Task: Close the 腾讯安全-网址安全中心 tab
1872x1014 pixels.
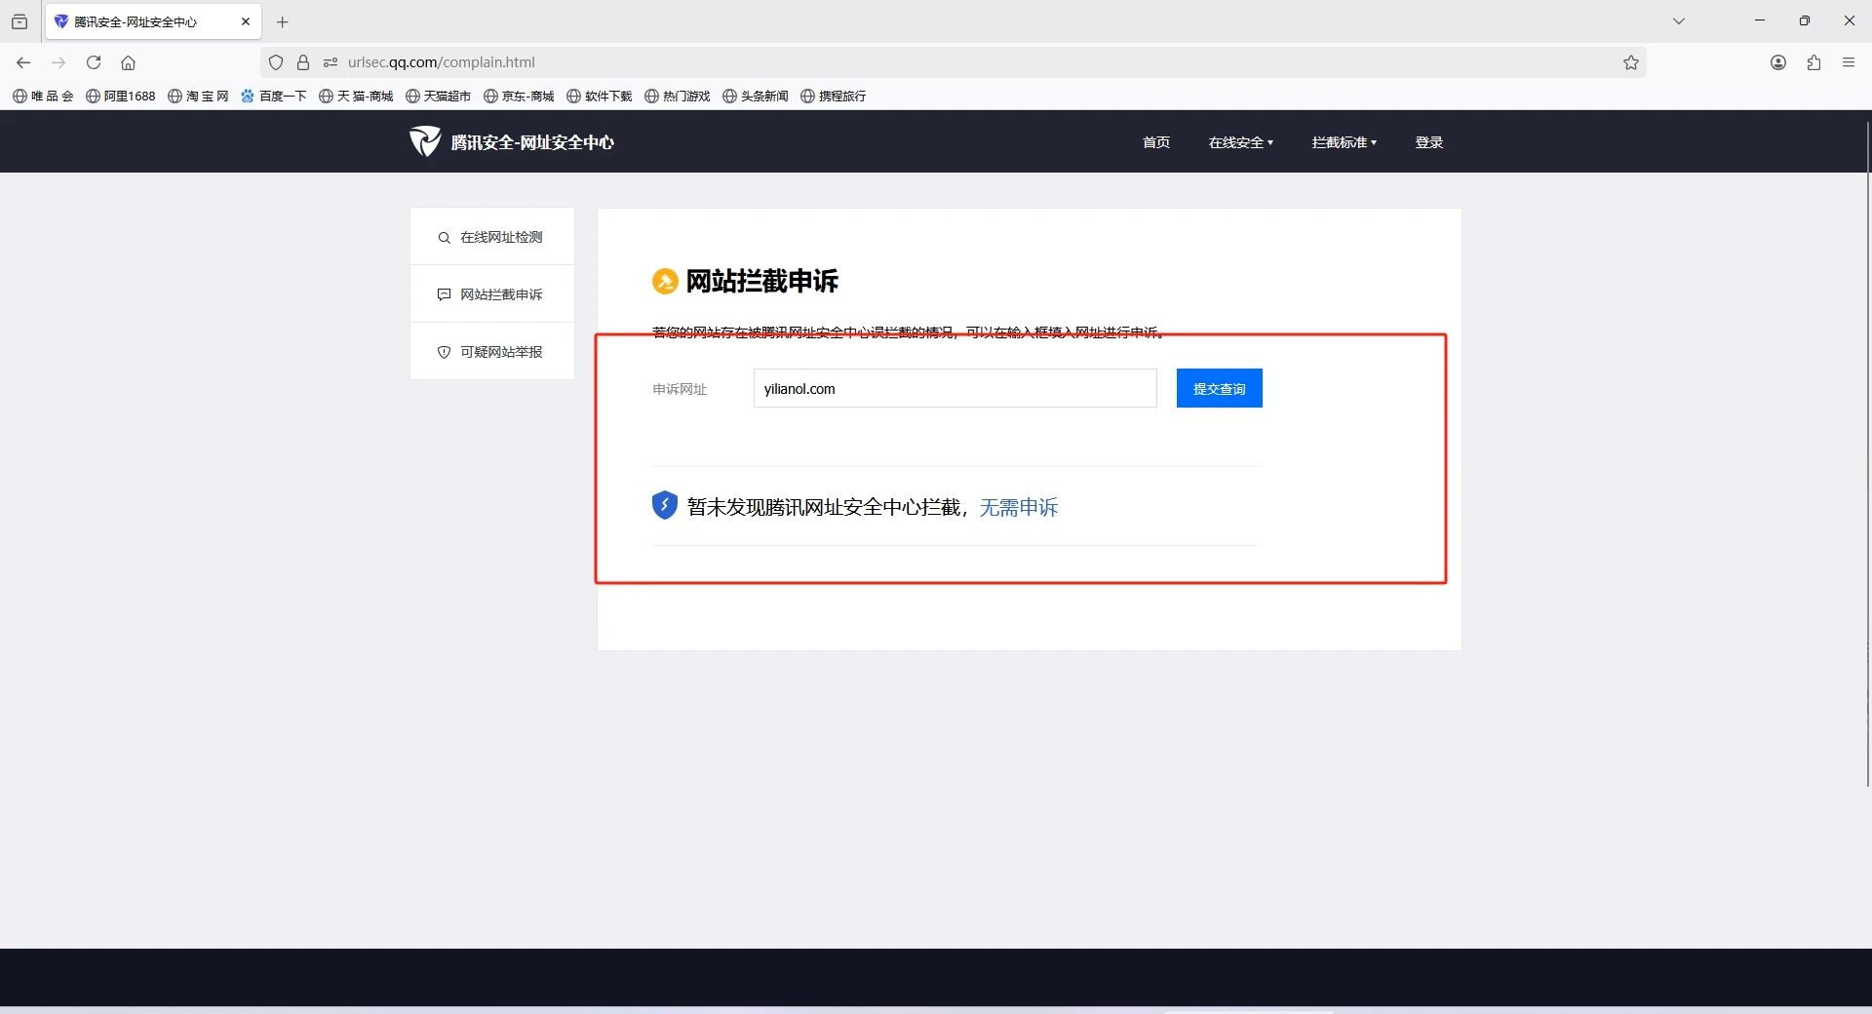Action: [x=246, y=21]
